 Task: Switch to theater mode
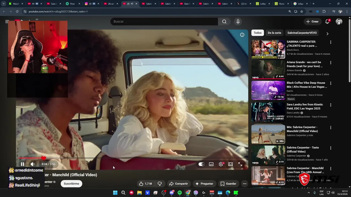(231, 164)
